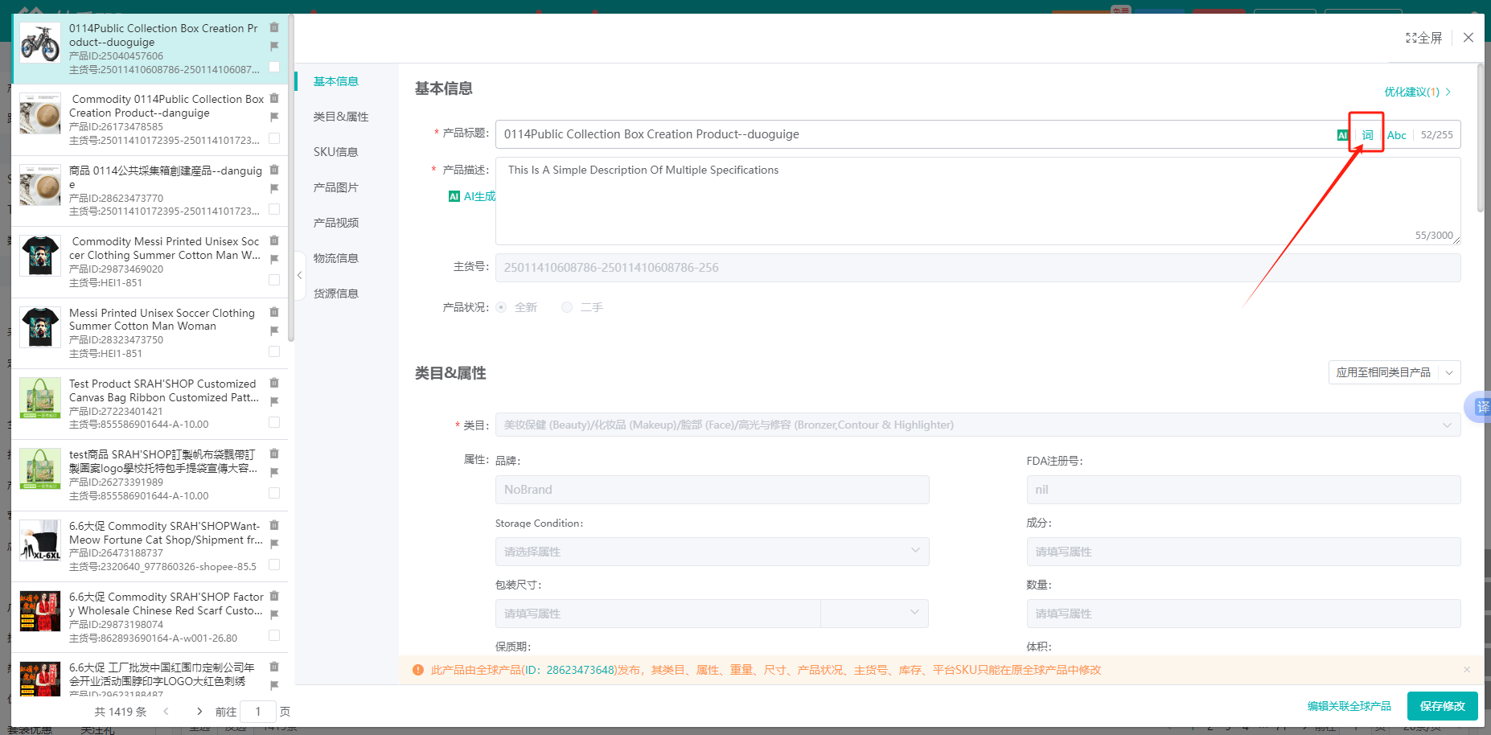Click the edit form vertical scrollbar
Viewport: 1491px width, 735px height.
[x=1481, y=137]
